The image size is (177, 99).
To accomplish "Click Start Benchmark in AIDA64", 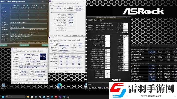I will click(24, 45).
